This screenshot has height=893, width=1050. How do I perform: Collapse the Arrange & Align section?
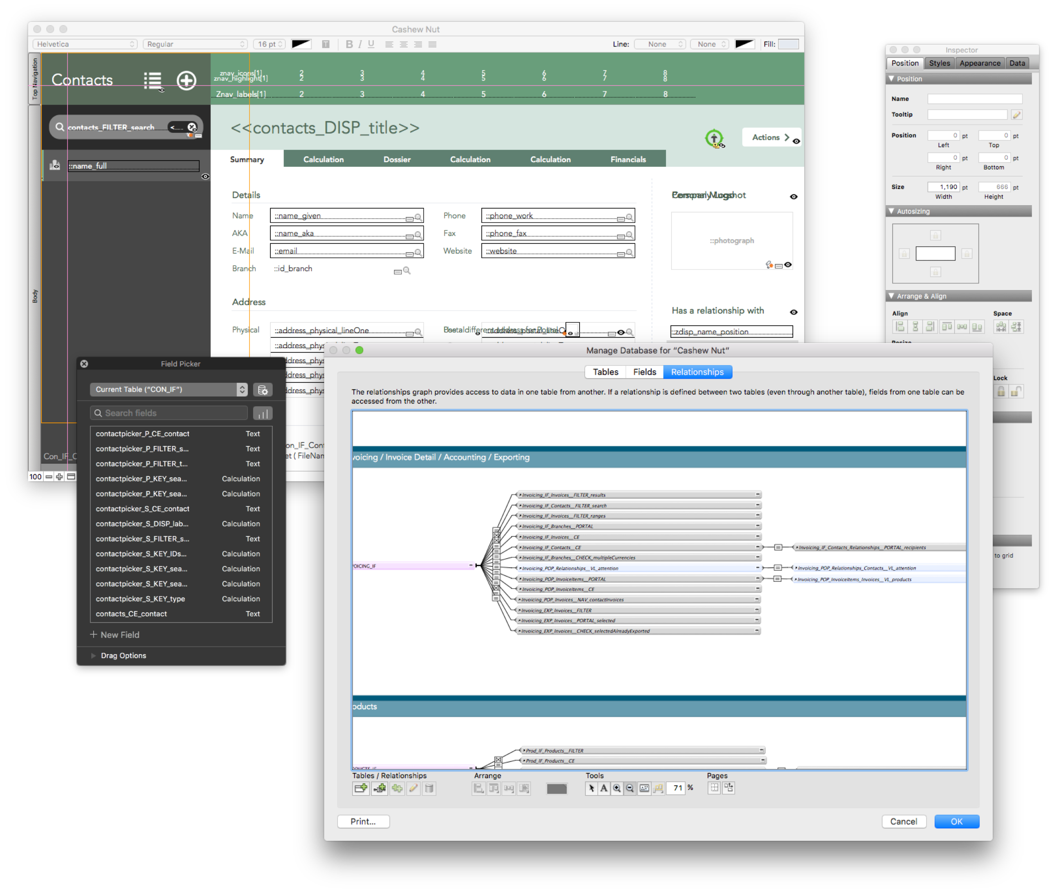[x=891, y=296]
